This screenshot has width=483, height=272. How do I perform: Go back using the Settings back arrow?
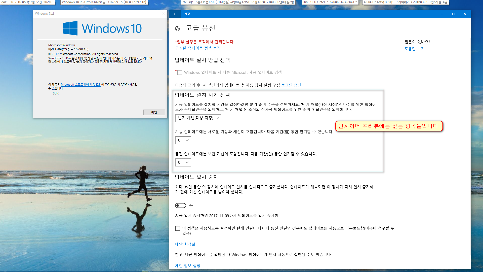tap(175, 14)
